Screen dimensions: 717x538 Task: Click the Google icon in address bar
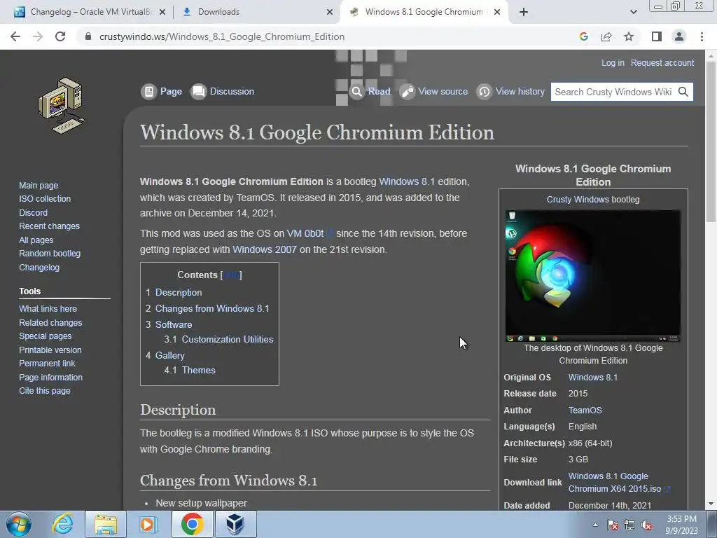[583, 36]
